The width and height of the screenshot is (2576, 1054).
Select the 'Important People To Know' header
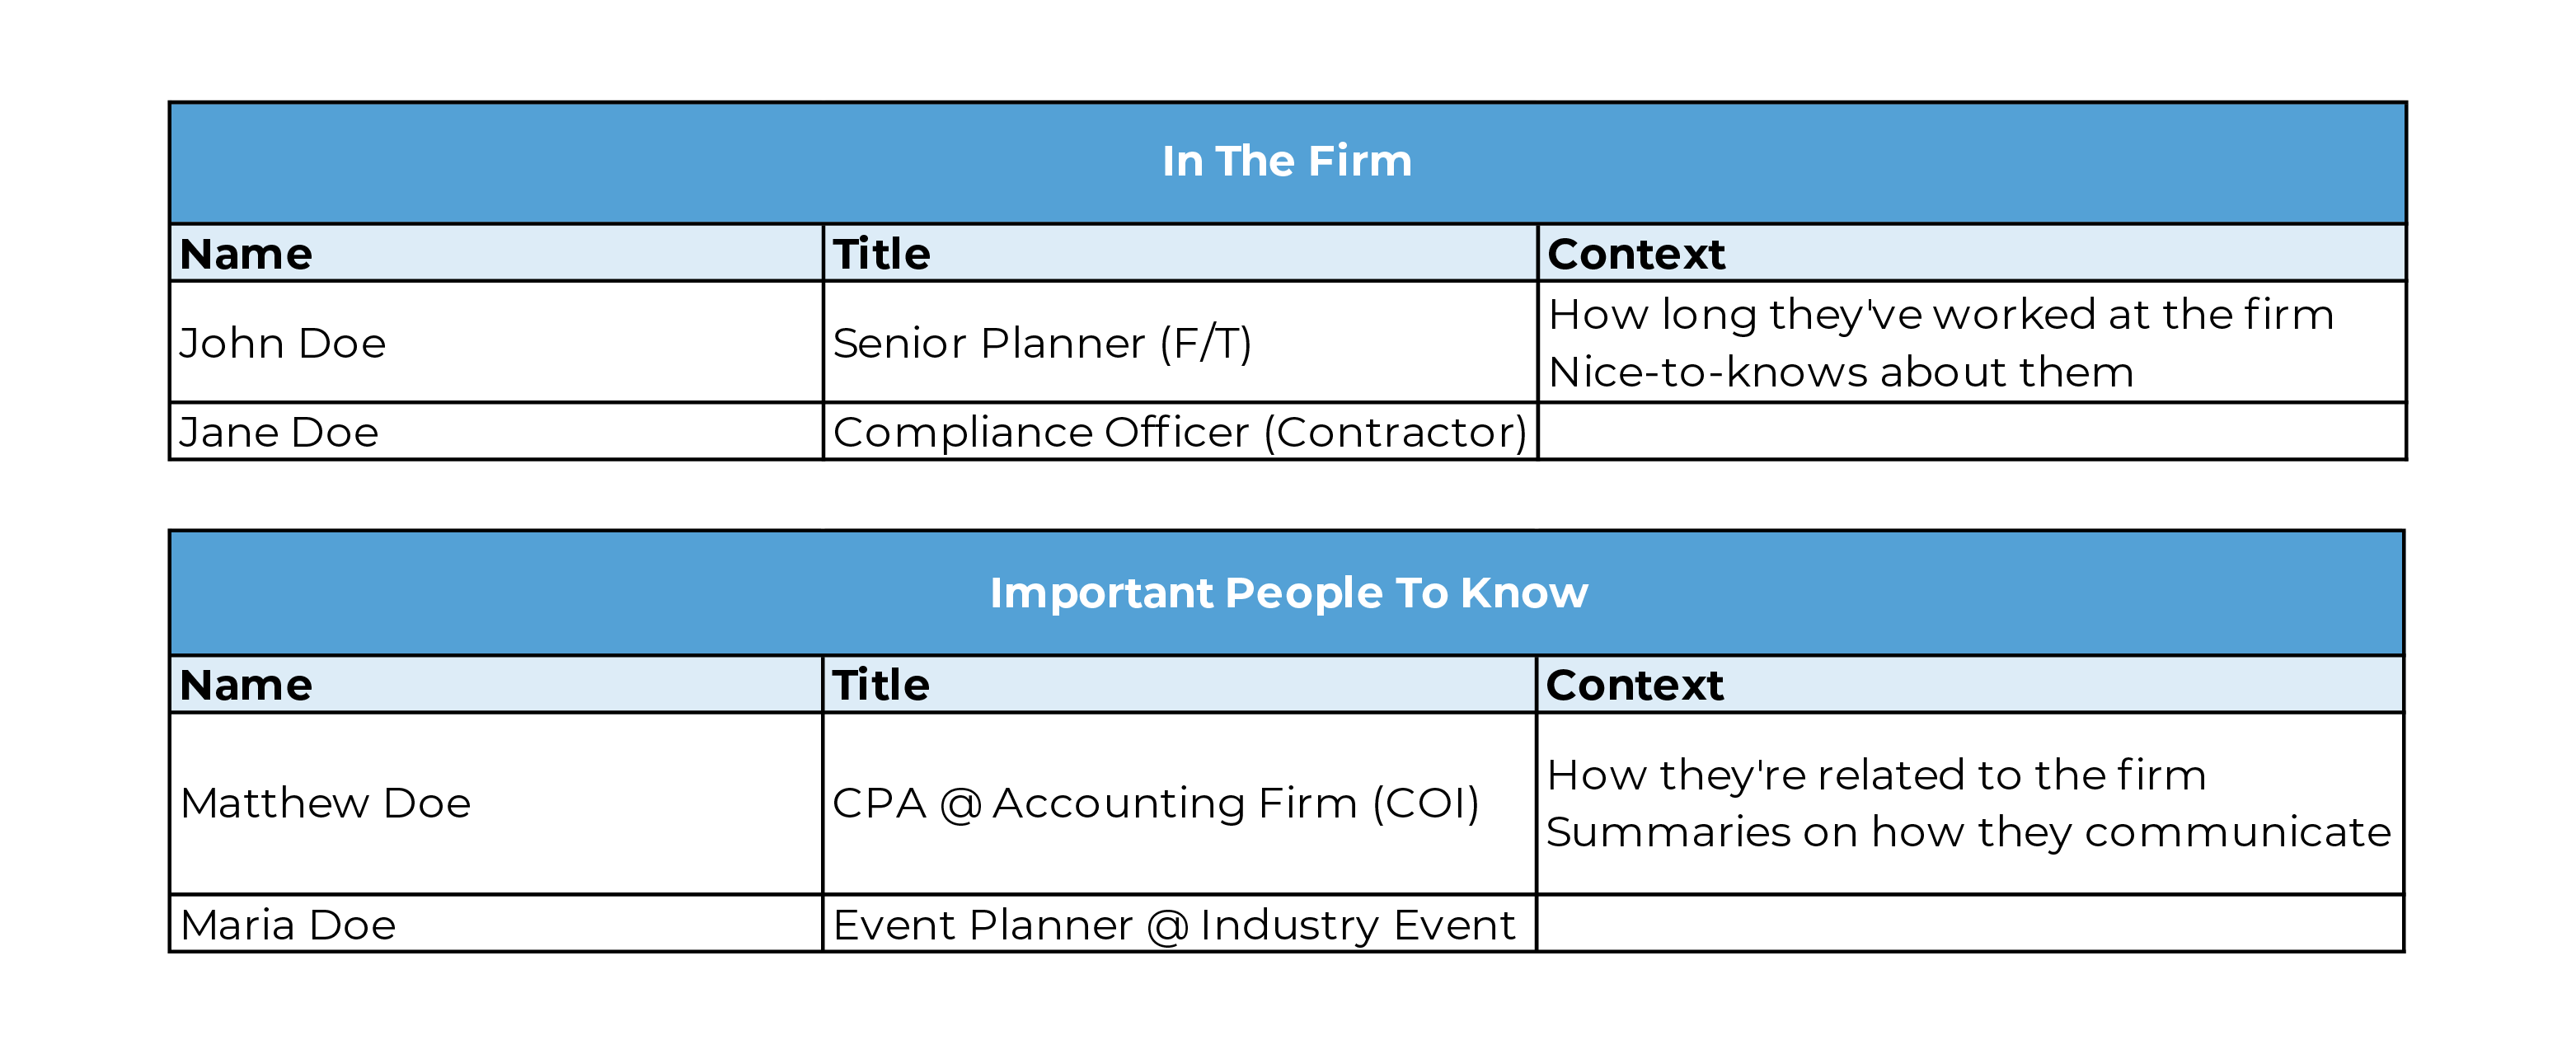coord(1287,593)
